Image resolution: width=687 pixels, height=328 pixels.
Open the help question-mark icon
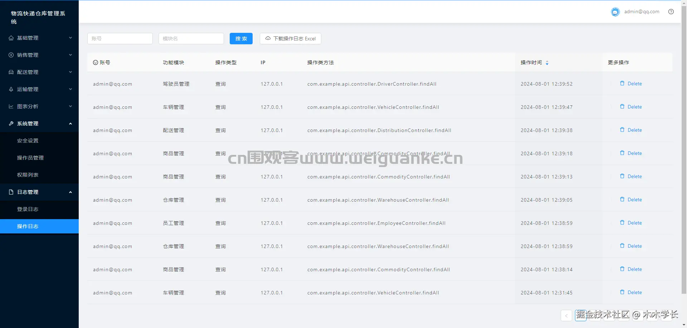click(x=671, y=12)
